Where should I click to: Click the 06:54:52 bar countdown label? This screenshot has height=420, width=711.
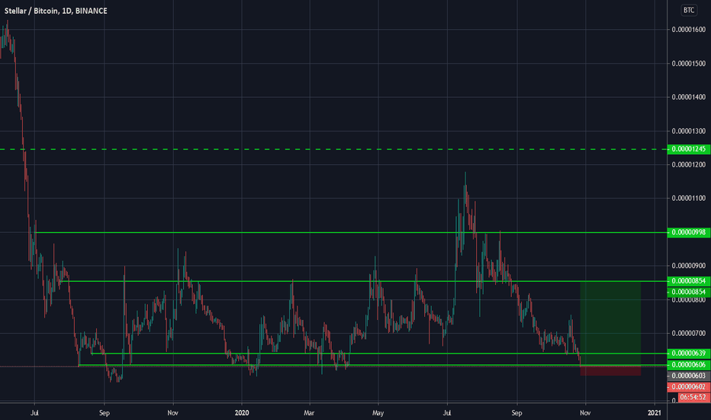tap(693, 397)
